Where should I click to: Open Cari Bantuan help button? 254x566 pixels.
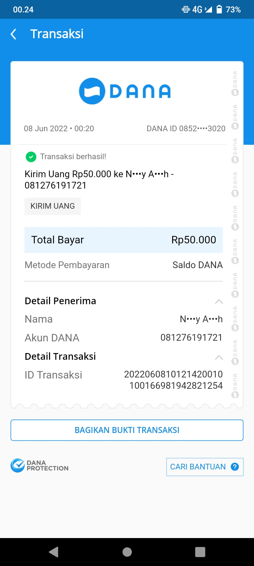pos(205,467)
